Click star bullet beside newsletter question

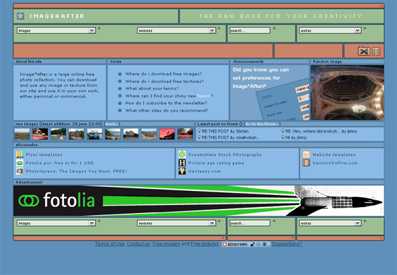pos(120,104)
